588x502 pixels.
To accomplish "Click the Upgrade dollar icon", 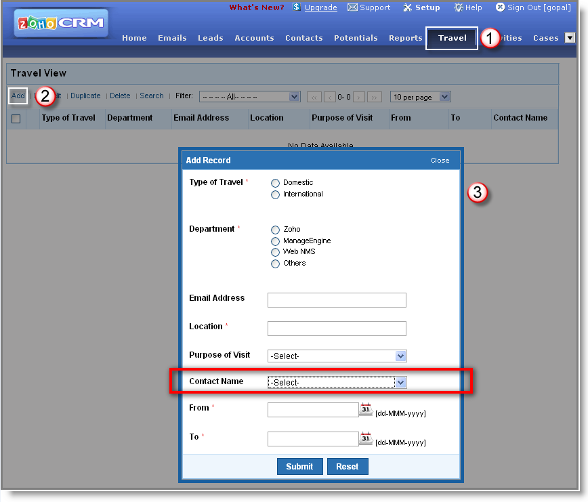I will coord(297,7).
